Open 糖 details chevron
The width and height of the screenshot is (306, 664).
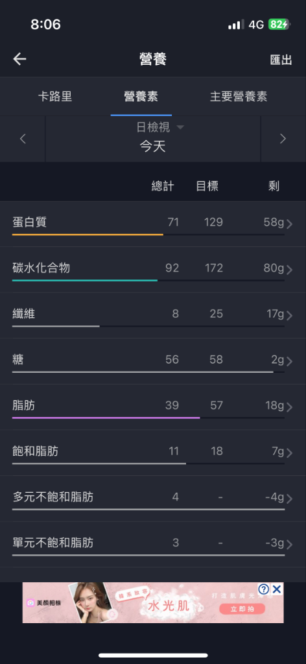point(290,361)
